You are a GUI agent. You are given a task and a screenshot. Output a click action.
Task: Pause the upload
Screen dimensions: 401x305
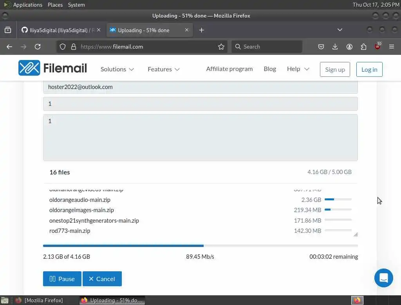62,279
